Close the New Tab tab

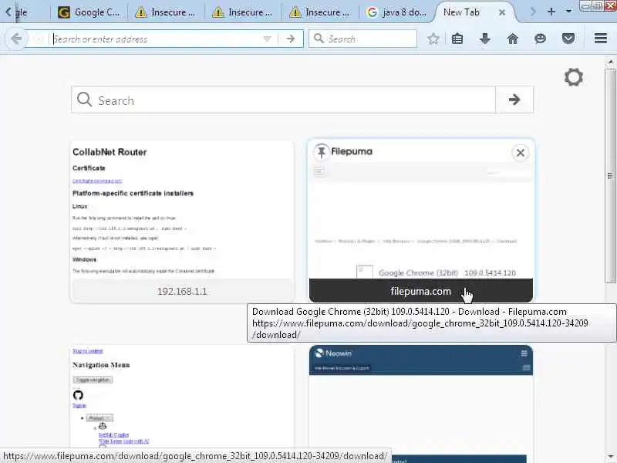[502, 12]
